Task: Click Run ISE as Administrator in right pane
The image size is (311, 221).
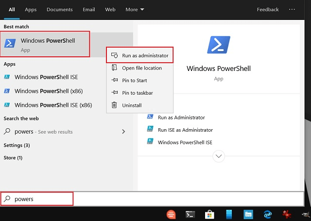Action: point(185,130)
